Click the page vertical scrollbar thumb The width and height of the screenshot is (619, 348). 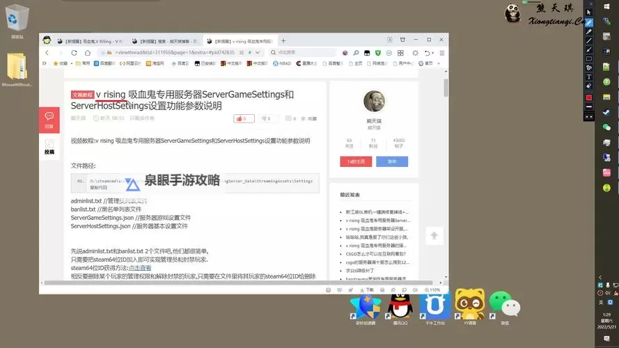446,88
